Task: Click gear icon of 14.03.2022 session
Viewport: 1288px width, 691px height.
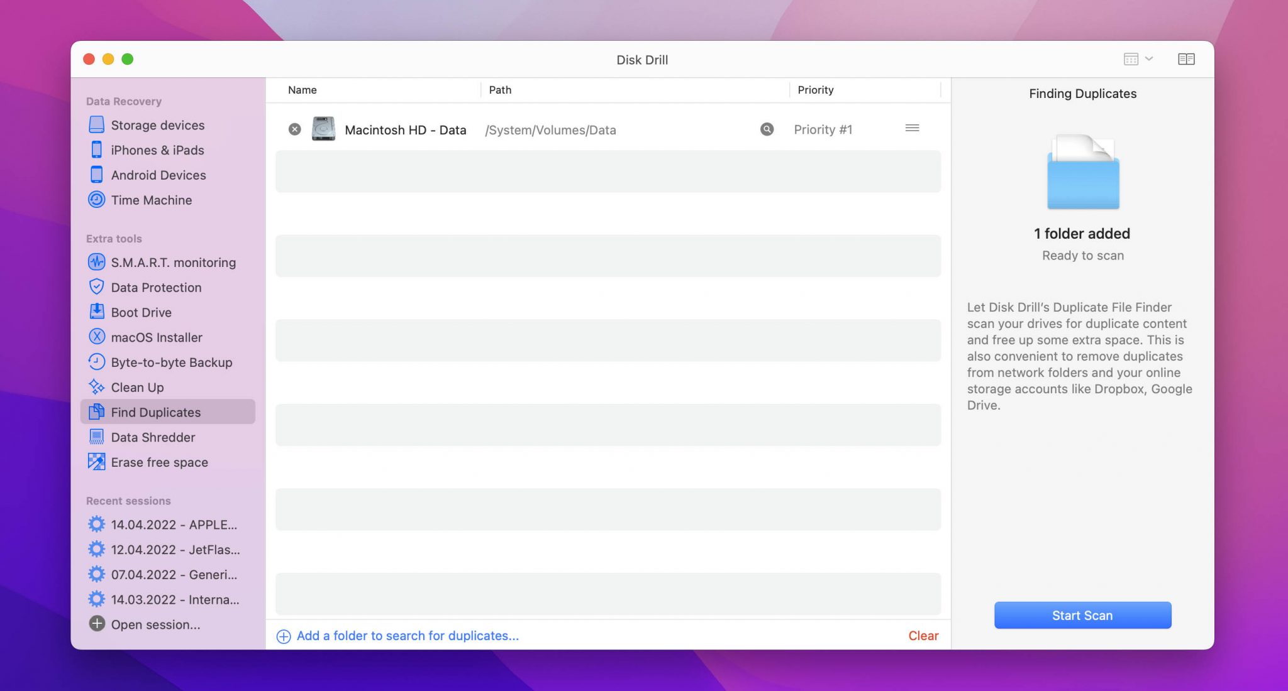Action: coord(96,599)
